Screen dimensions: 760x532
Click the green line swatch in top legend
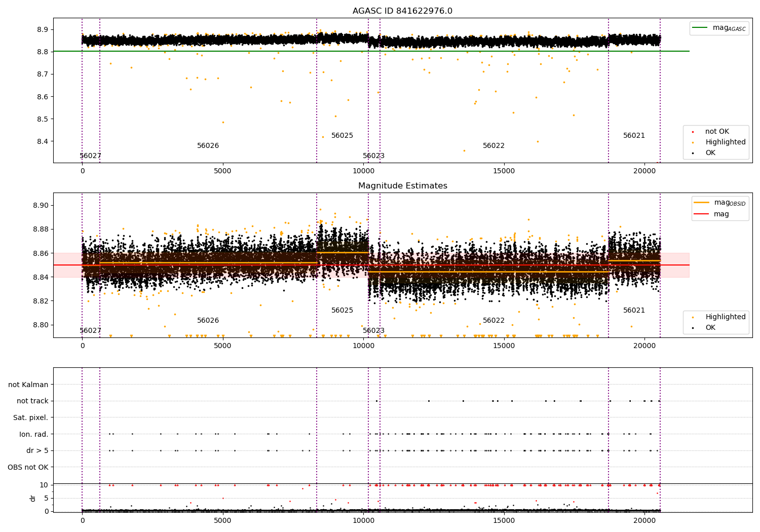701,28
